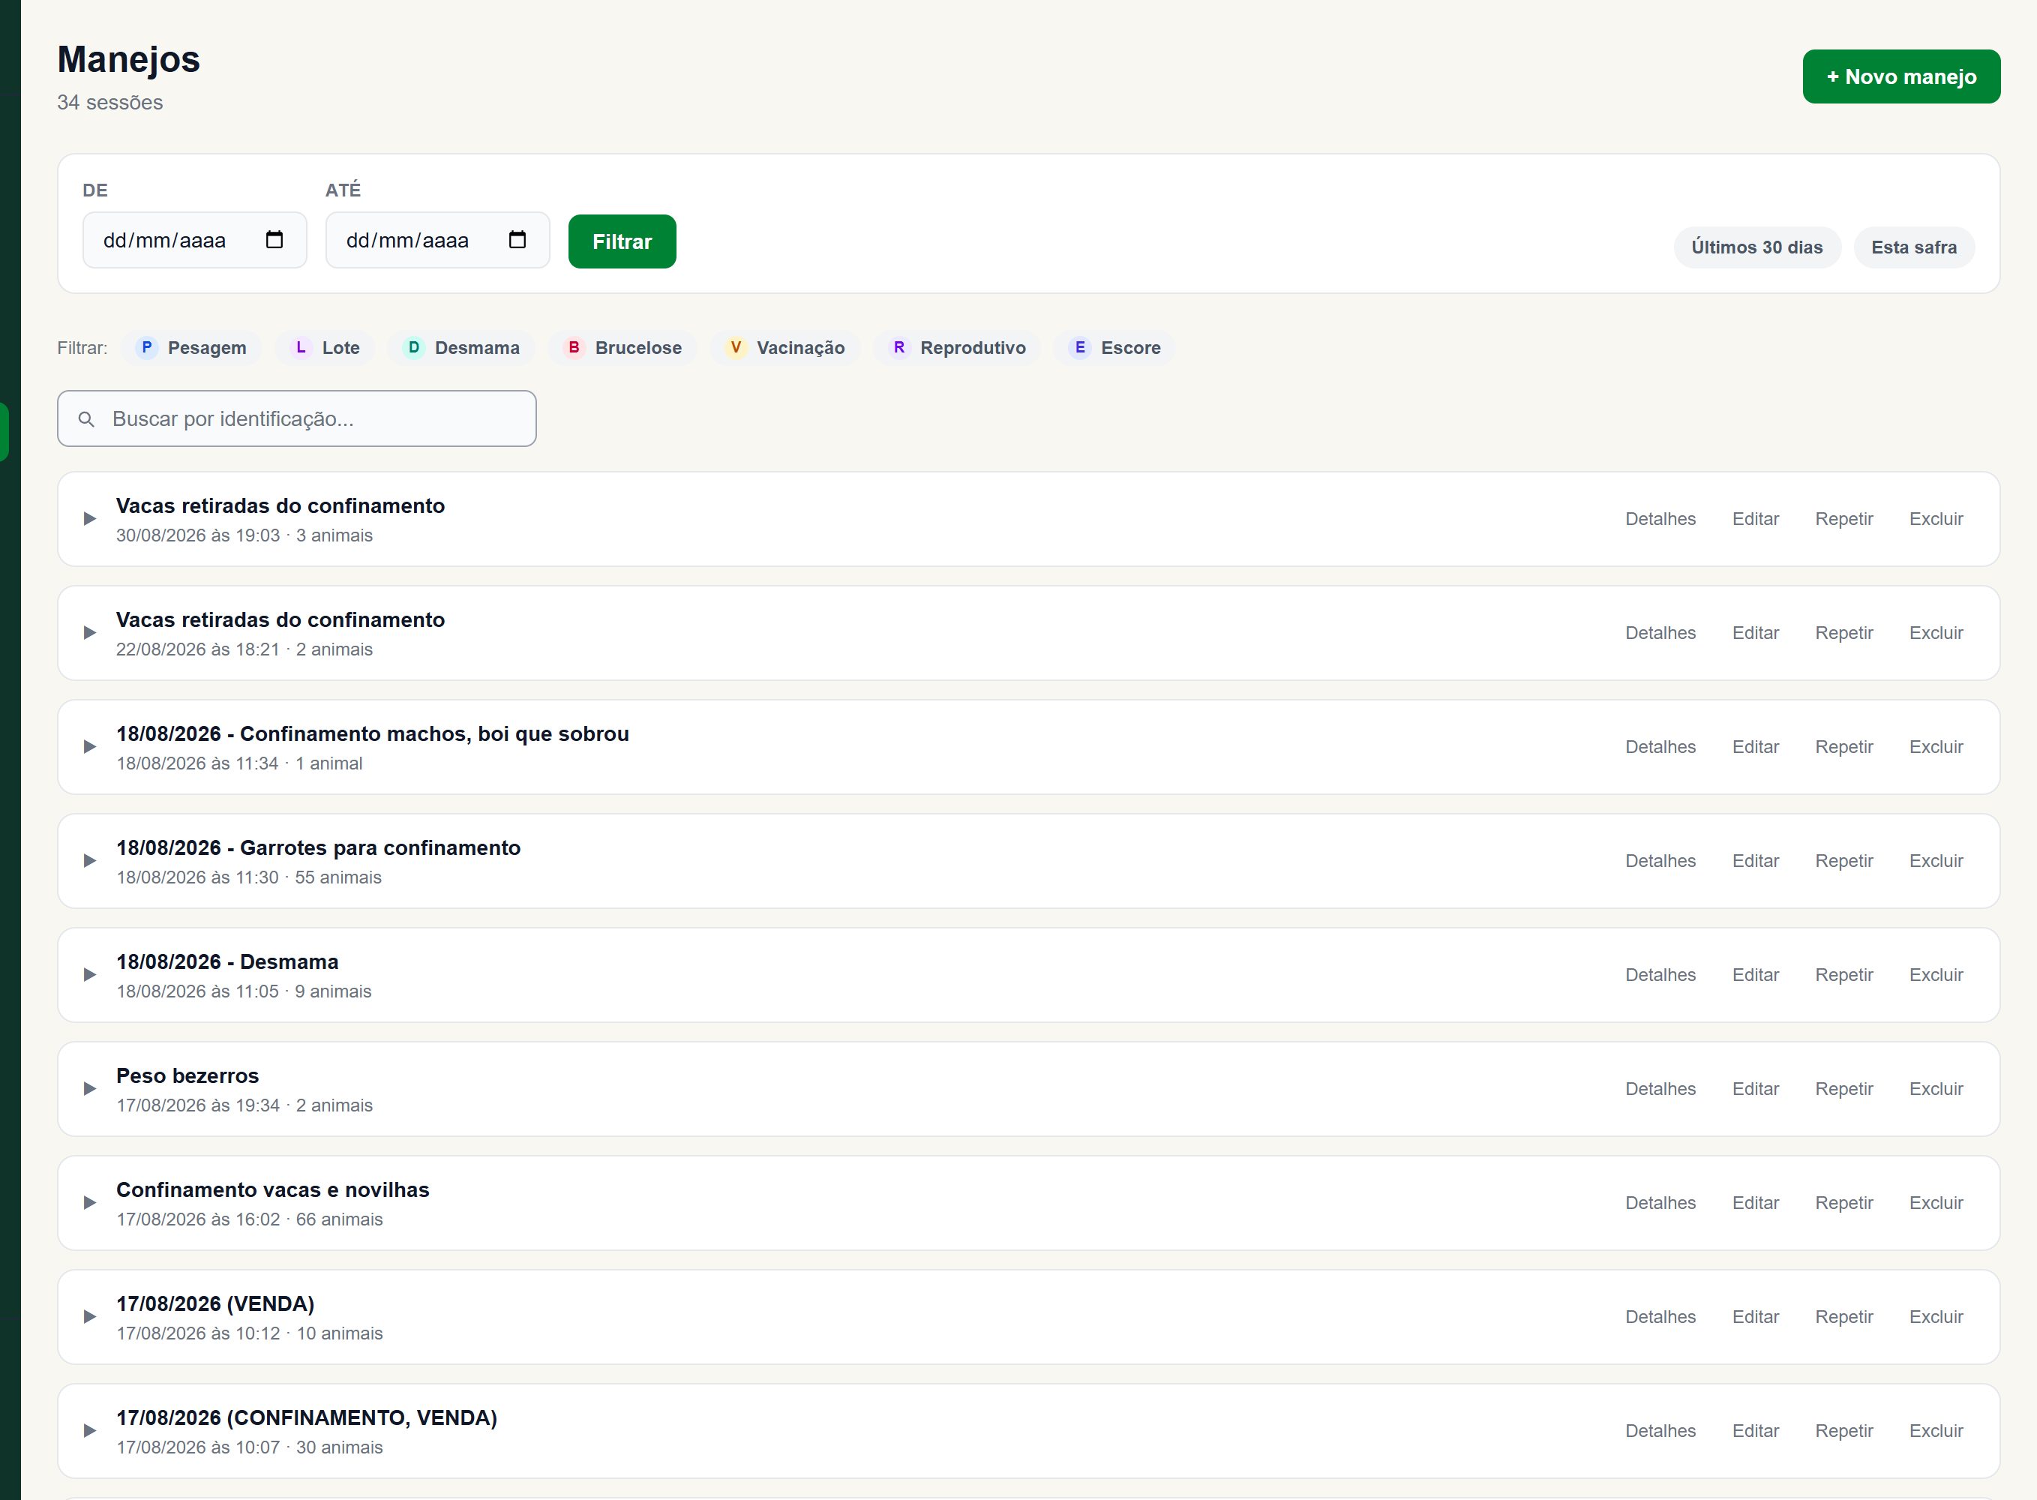
Task: Select the Últimos 30 dias shortcut
Action: pos(1756,247)
